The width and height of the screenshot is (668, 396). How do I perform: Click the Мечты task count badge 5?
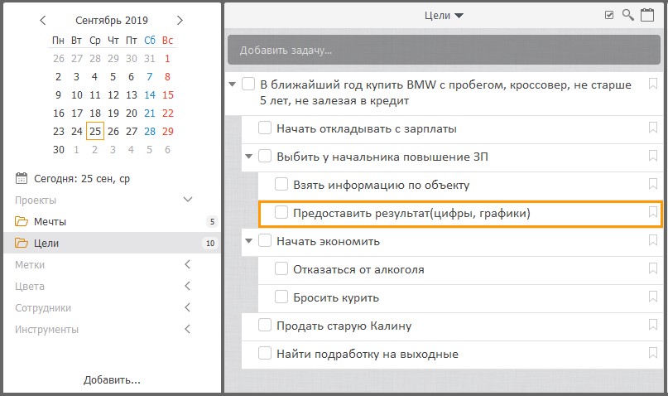pos(212,221)
